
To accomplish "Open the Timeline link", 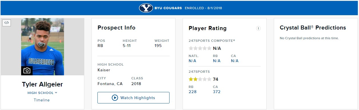I will (42, 100).
